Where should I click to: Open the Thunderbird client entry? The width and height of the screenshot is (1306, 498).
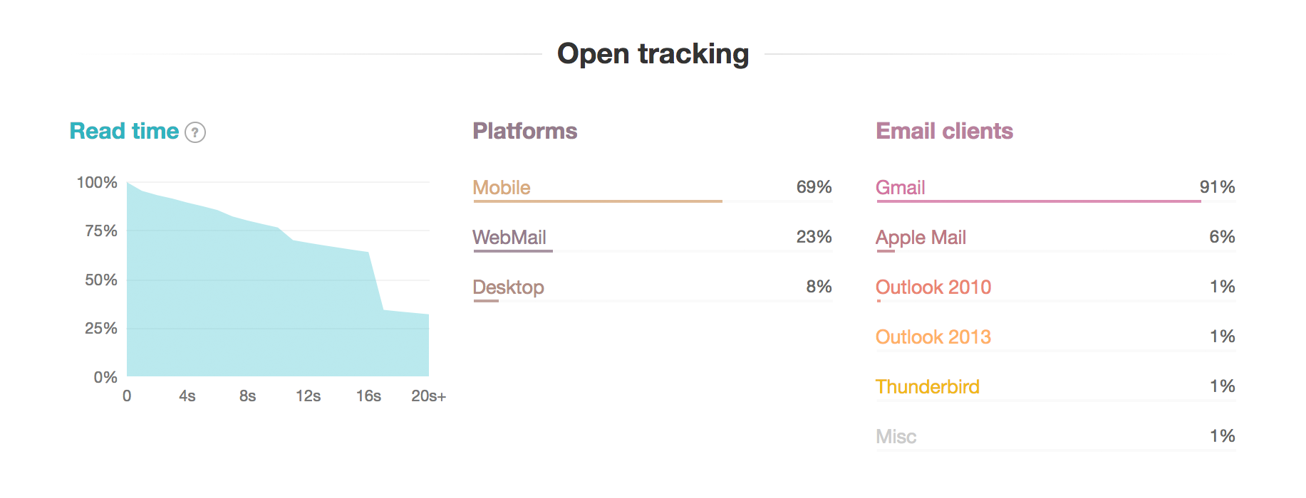coord(928,387)
